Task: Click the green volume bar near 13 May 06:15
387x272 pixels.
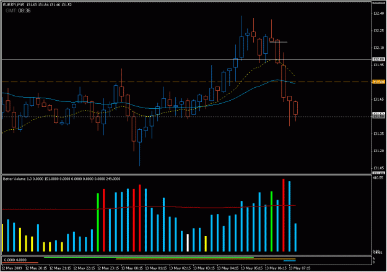Action: pos(271,221)
